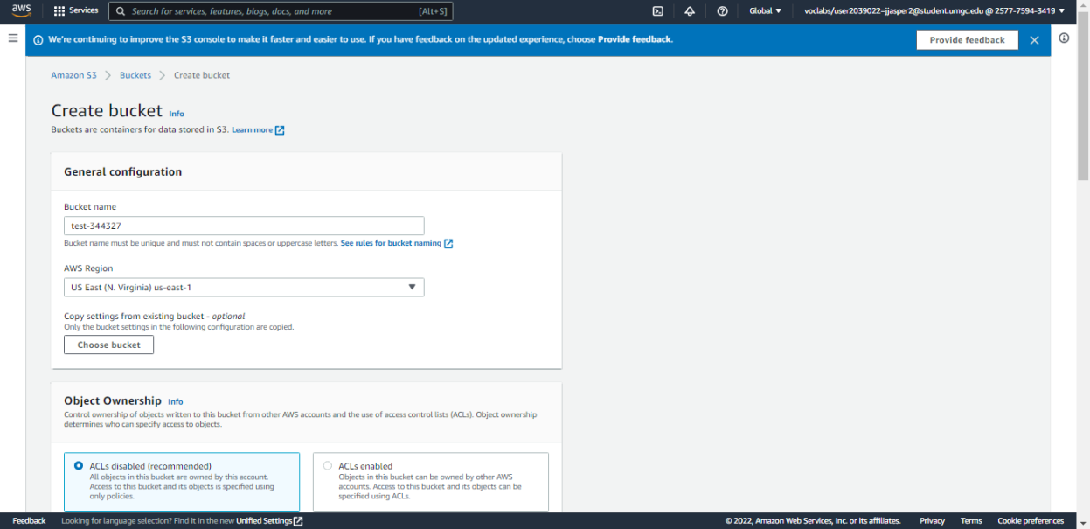Screen dimensions: 1090x529
Task: Expand the Global region selector
Action: point(765,11)
